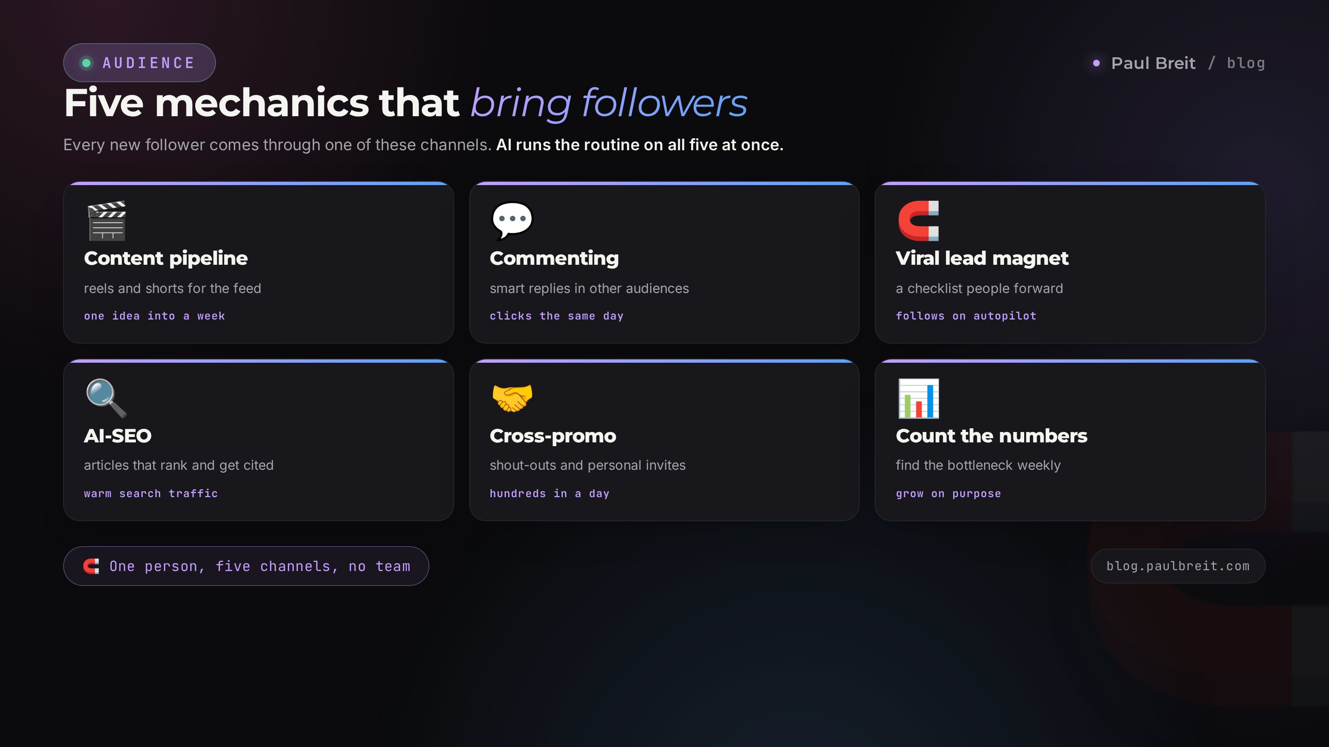Click the purple dot beside Paul Breit
This screenshot has width=1329, height=747.
pyautogui.click(x=1096, y=63)
